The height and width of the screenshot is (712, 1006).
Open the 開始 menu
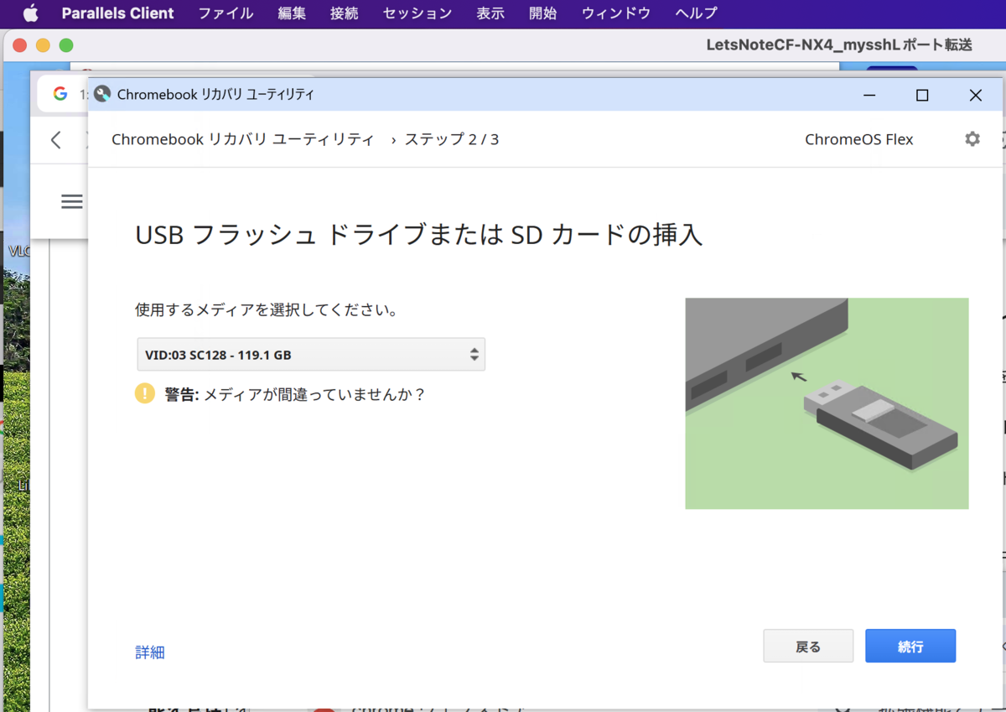point(543,13)
